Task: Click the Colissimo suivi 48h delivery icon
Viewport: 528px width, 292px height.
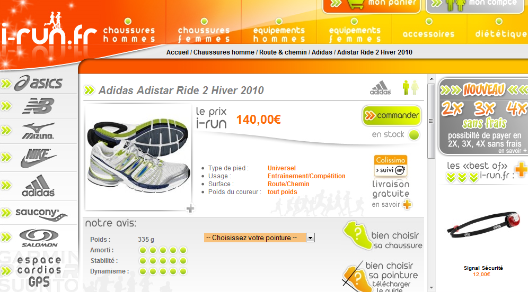Action: pyautogui.click(x=391, y=166)
